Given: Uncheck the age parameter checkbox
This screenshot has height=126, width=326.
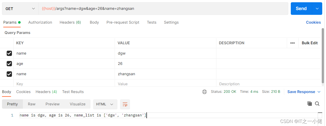Looking at the screenshot, I should tap(9, 64).
